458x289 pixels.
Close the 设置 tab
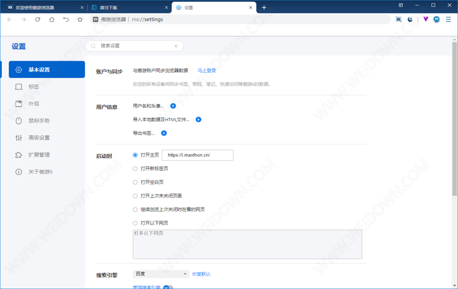[250, 8]
